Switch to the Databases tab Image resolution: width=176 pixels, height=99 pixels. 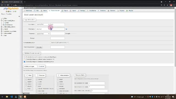pyautogui.click(x=28, y=11)
